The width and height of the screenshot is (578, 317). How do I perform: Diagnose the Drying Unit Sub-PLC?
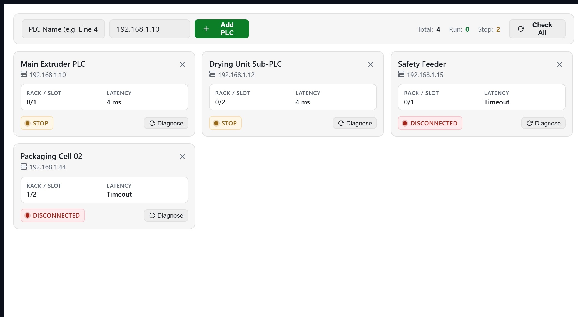click(x=355, y=123)
